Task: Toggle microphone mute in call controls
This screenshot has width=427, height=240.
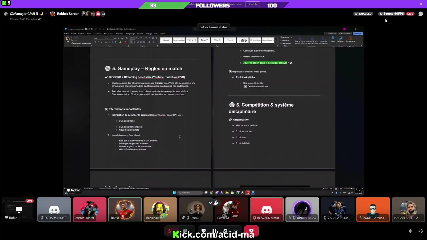Action: (x=170, y=231)
